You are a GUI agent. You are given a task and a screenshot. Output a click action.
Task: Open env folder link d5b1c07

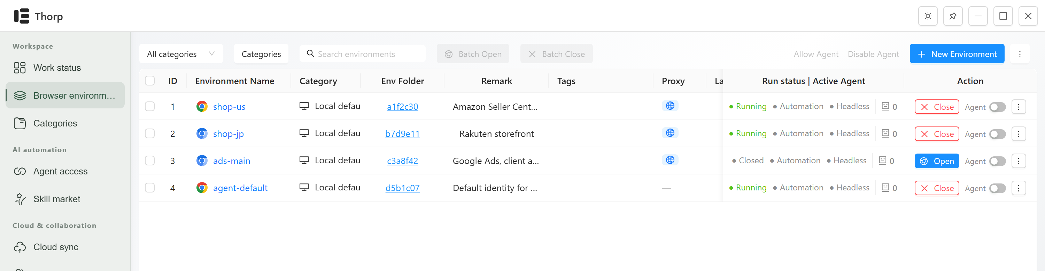402,188
